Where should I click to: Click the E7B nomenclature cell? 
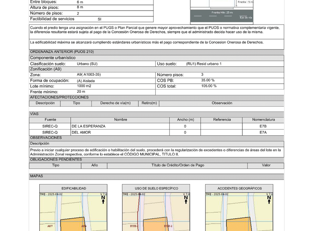pos(263,126)
